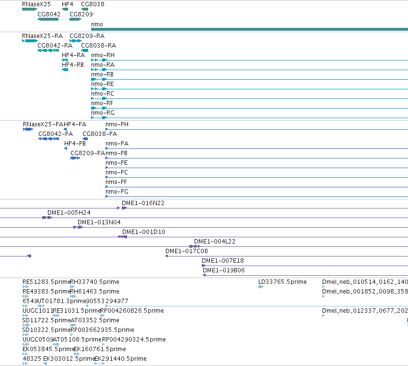Click the DME1-013N04 BAC label

point(99,222)
